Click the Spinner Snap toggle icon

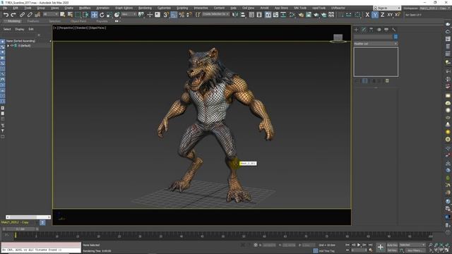(189, 15)
